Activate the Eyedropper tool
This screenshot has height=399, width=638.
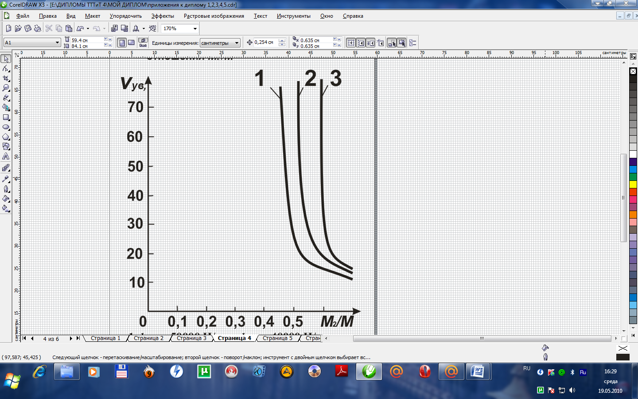point(6,179)
